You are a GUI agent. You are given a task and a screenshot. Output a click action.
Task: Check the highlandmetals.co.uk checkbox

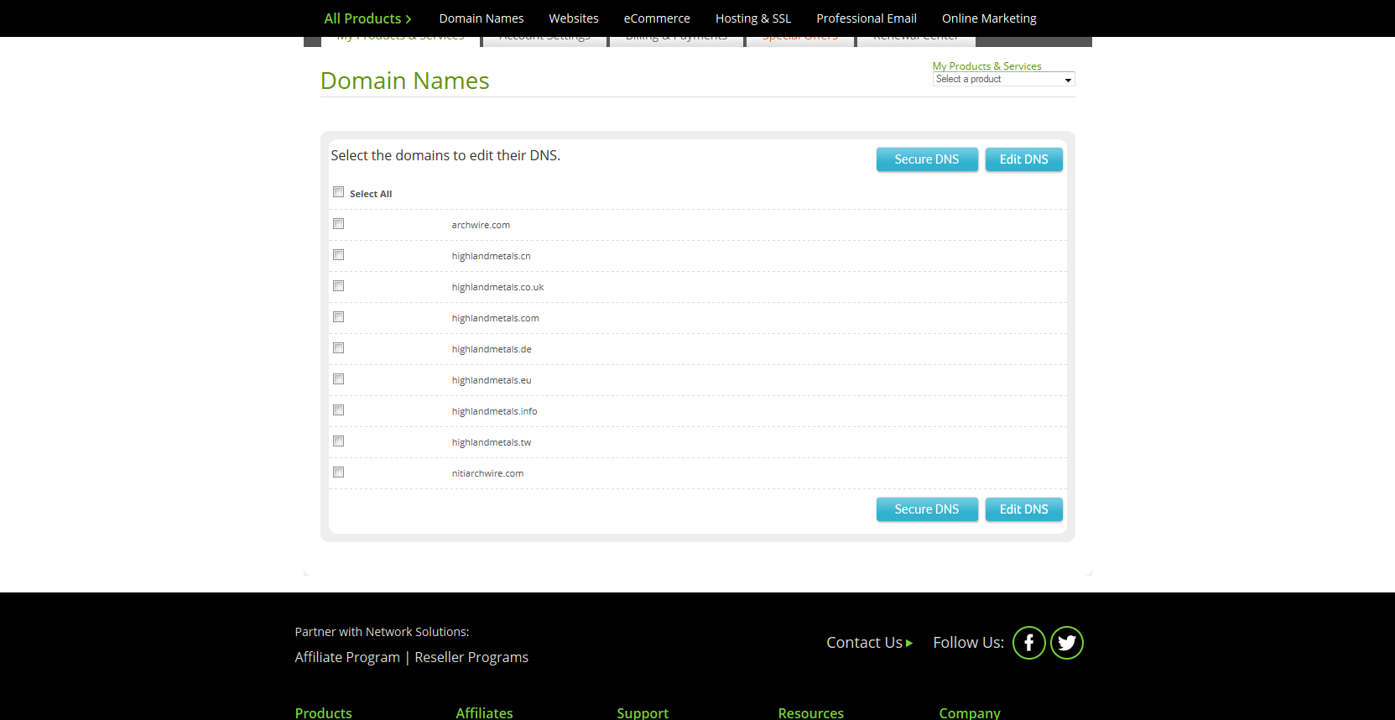[338, 286]
